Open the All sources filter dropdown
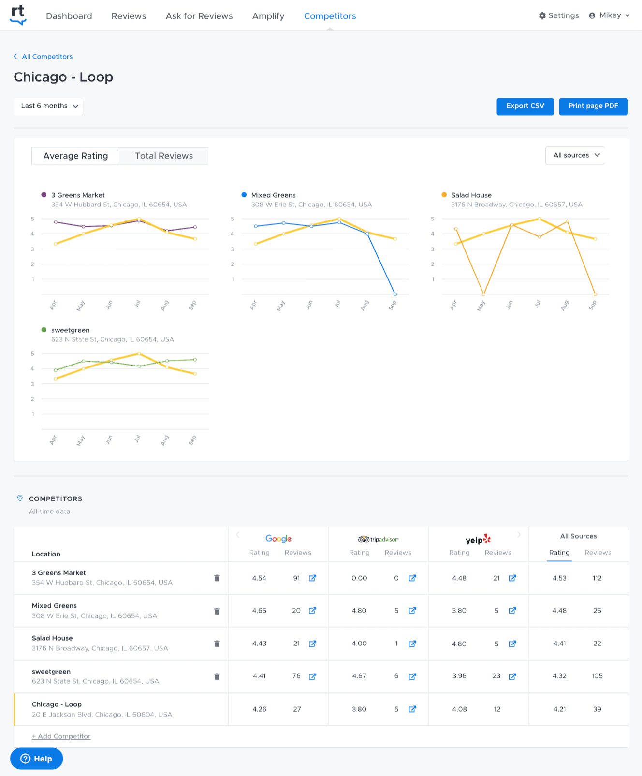 pyautogui.click(x=575, y=155)
